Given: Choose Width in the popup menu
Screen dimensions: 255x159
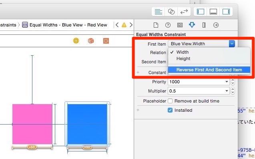Looking at the screenshot, I should (x=209, y=52).
